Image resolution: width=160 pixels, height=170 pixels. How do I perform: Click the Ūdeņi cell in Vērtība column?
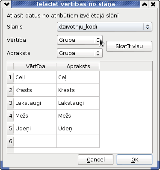[35, 129]
